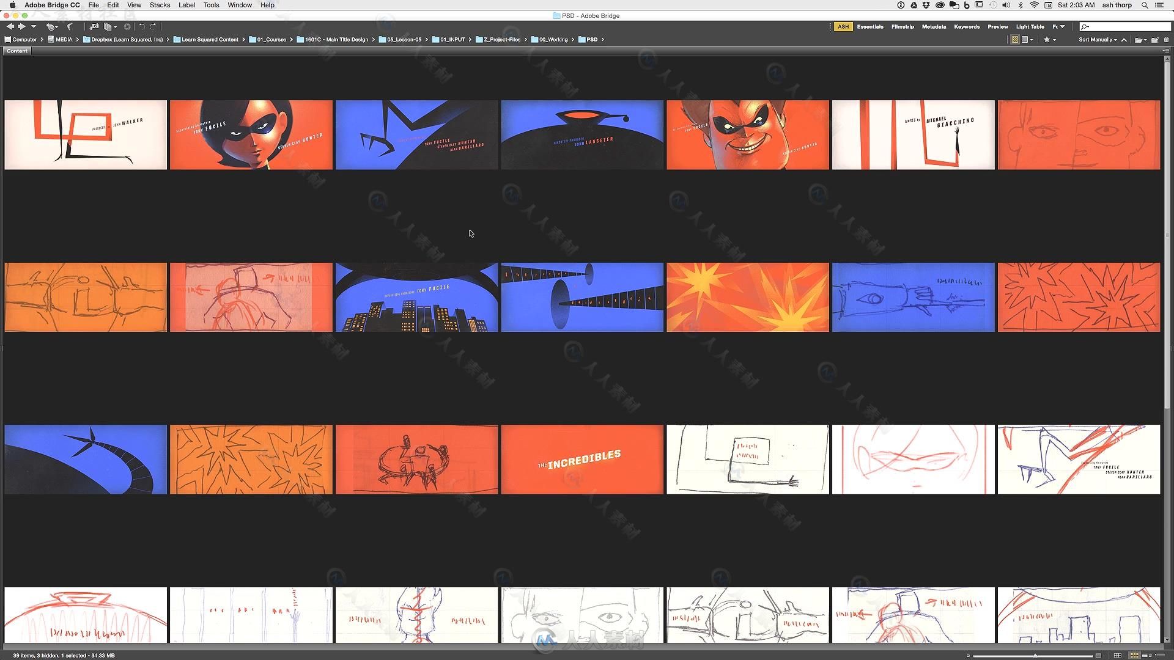Click the return to Photoshop icon

70,27
